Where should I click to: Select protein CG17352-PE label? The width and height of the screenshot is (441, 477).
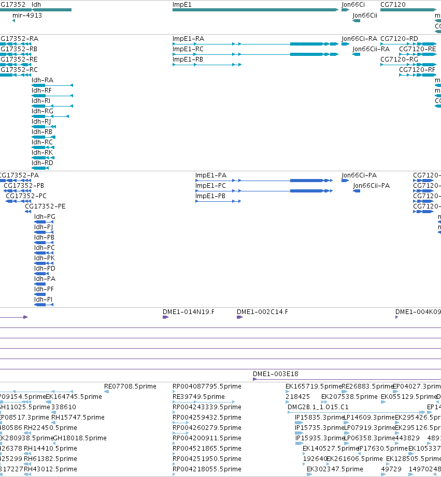45,206
